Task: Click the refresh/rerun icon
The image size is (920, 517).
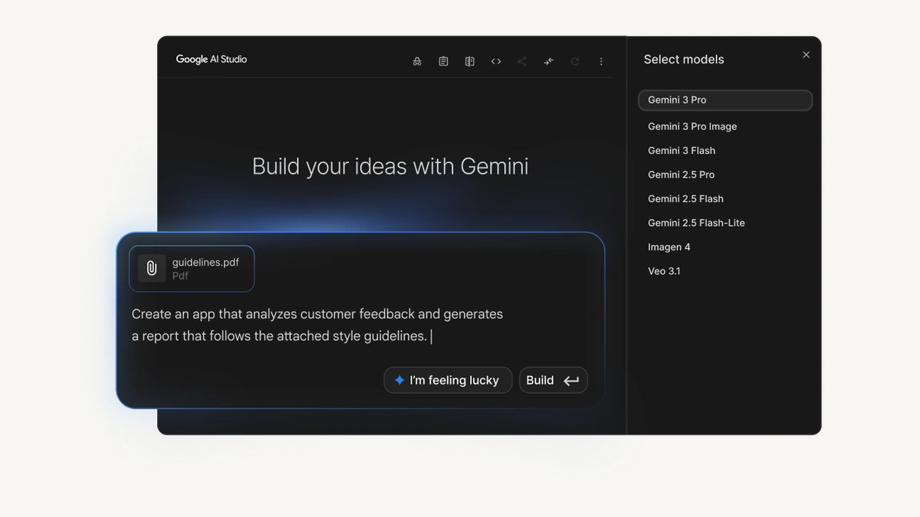Action: [575, 61]
